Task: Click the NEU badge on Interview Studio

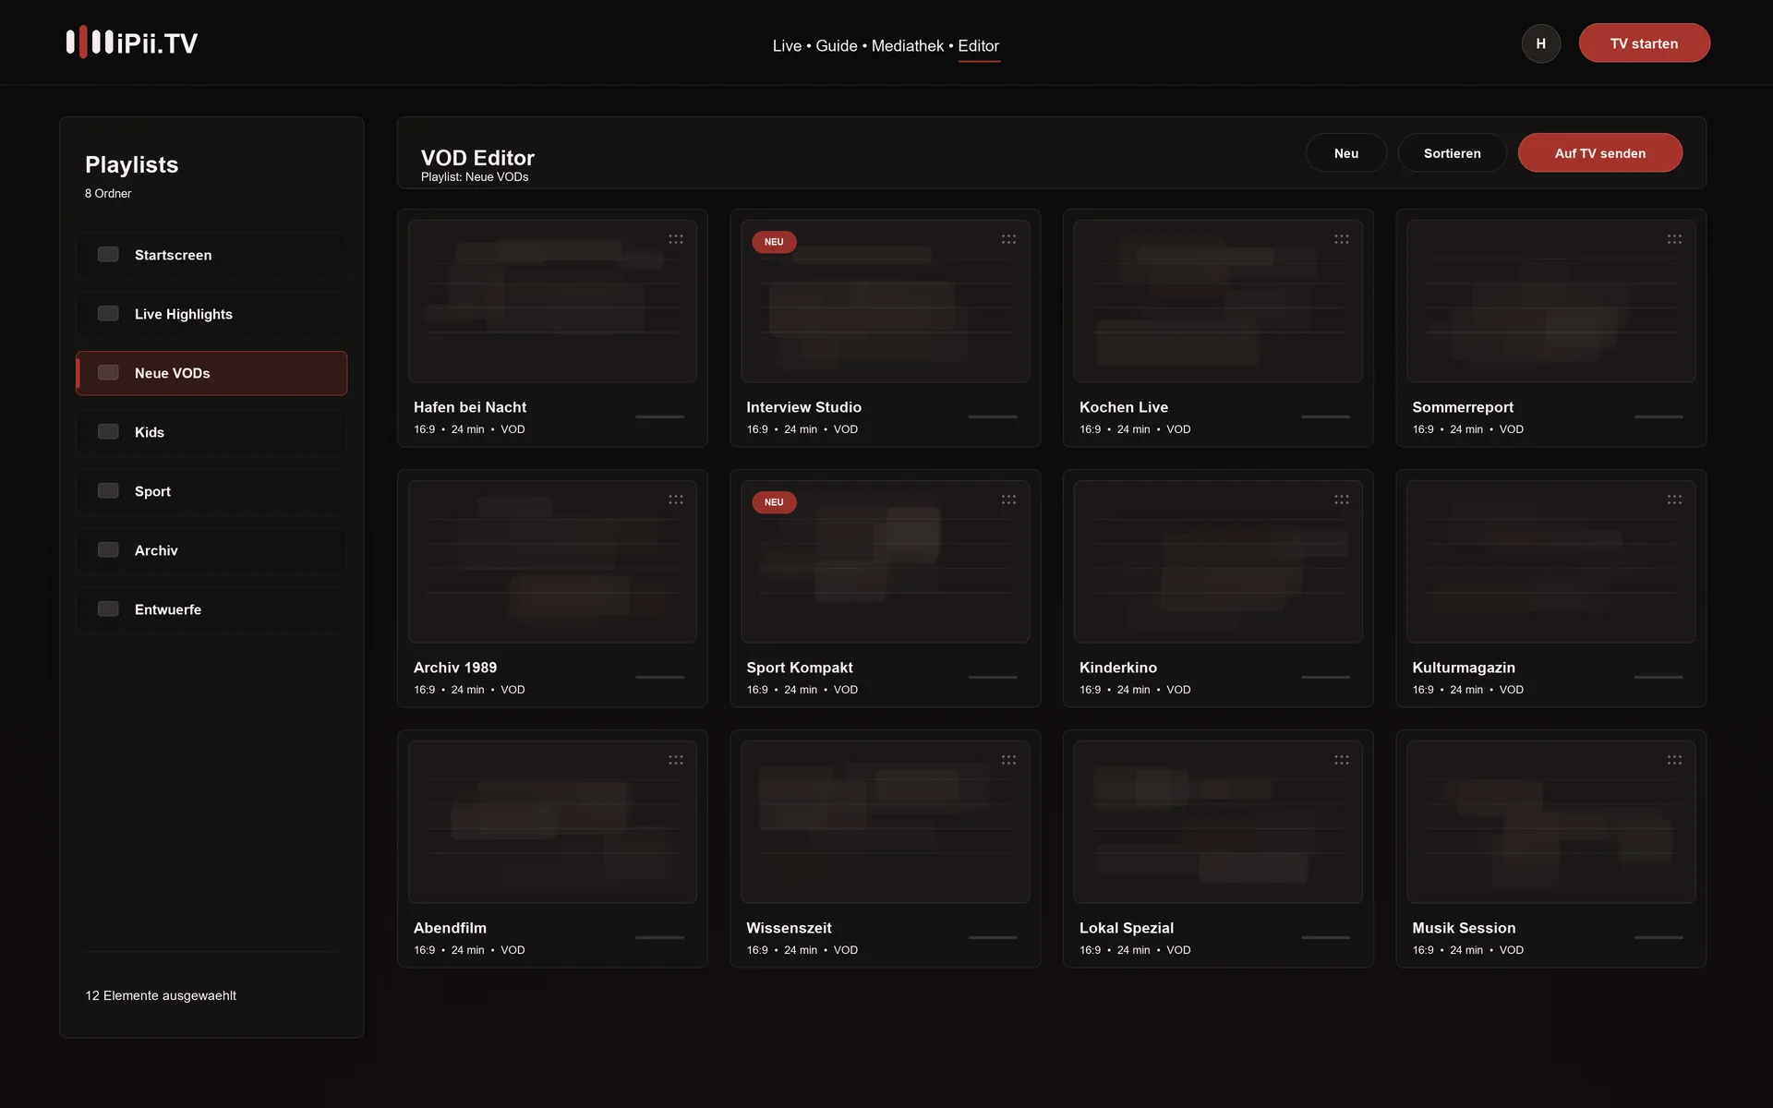Action: [774, 242]
